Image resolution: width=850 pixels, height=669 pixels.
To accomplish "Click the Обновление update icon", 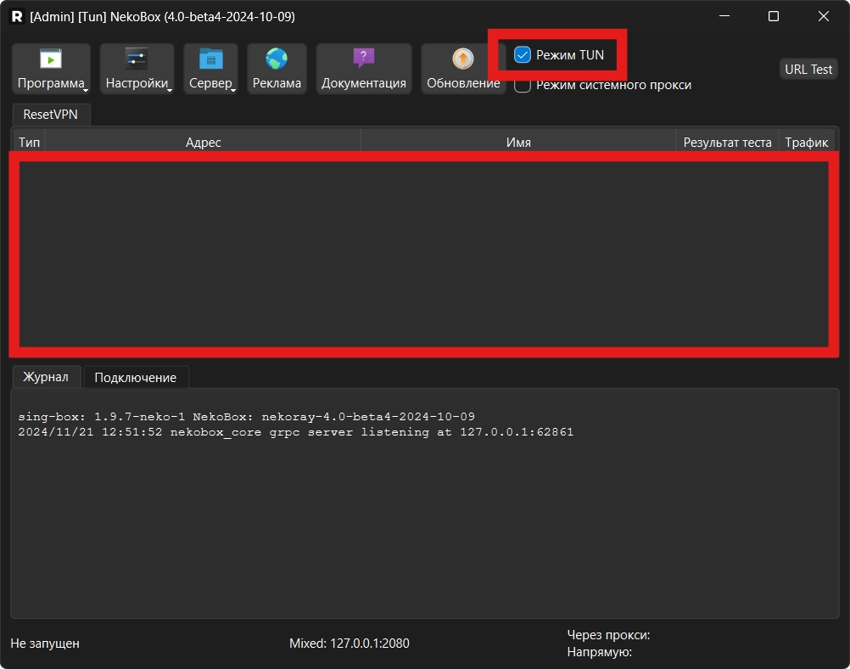I will pos(463,59).
